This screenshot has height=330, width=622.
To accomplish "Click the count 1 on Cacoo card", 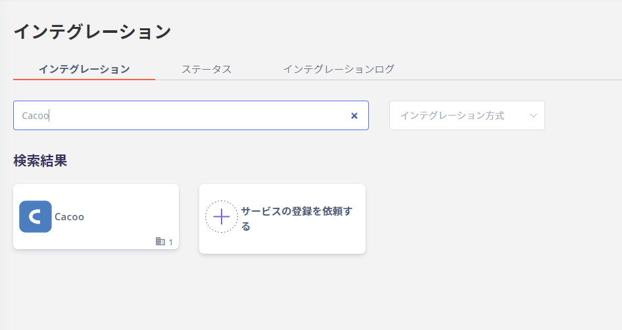I will click(170, 242).
